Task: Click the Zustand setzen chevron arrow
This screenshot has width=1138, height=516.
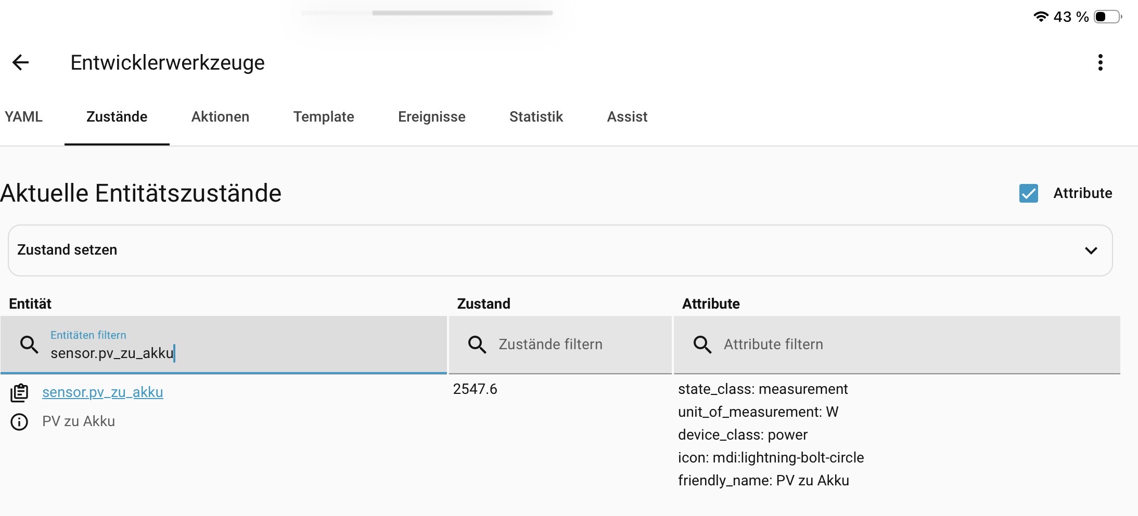Action: 1091,250
